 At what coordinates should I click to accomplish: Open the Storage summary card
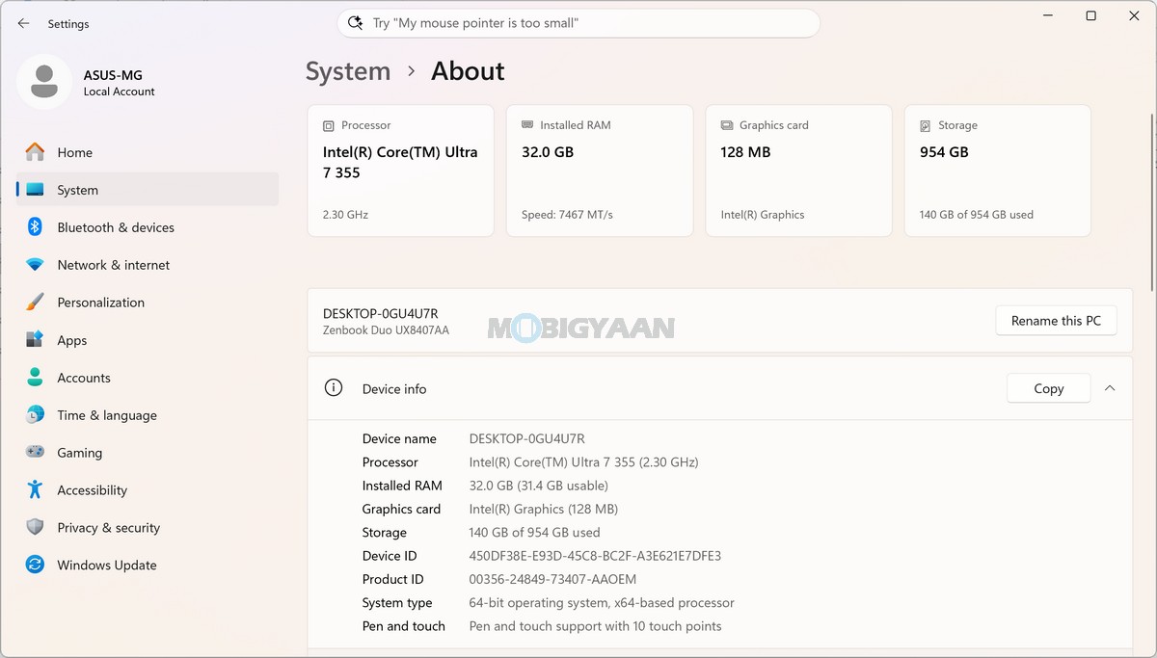click(x=998, y=171)
